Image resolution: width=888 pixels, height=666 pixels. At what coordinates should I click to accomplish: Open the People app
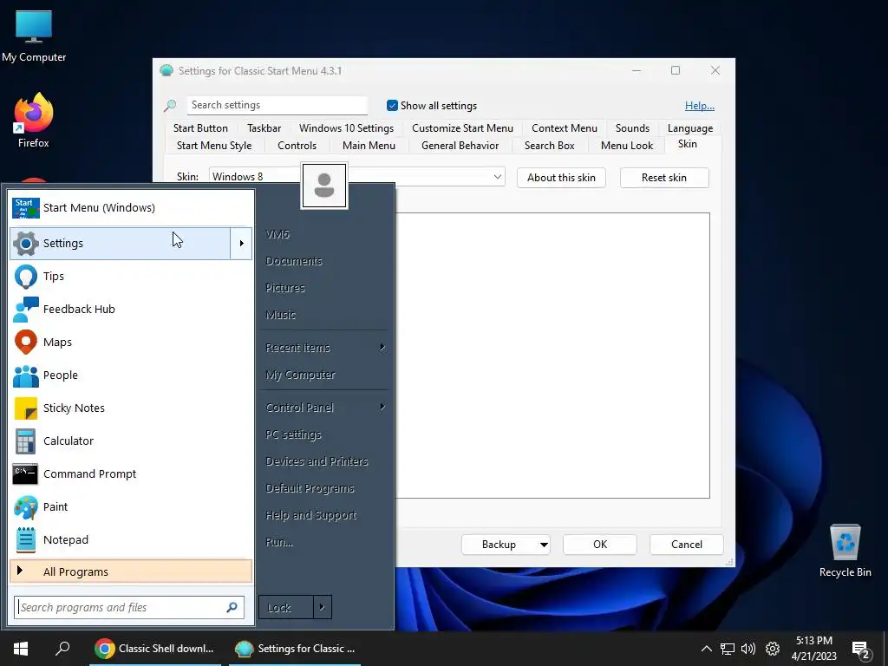[131, 375]
